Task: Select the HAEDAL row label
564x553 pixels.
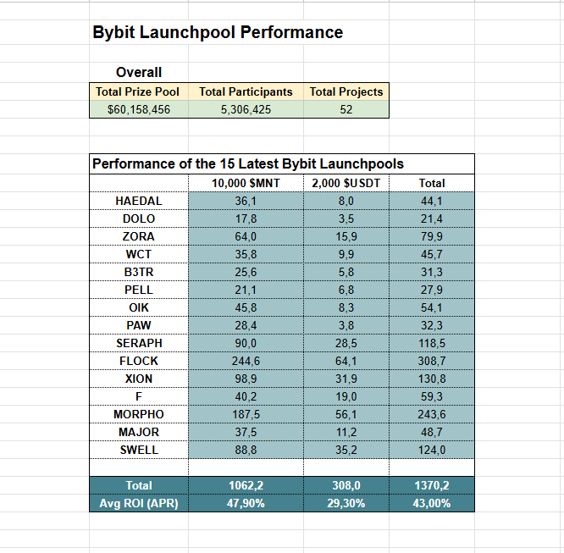Action: pos(139,201)
